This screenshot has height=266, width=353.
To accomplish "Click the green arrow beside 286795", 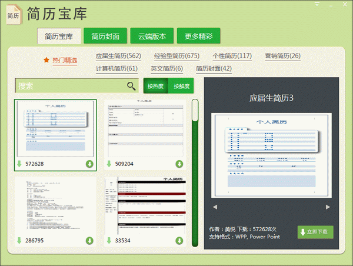I will 19,240.
